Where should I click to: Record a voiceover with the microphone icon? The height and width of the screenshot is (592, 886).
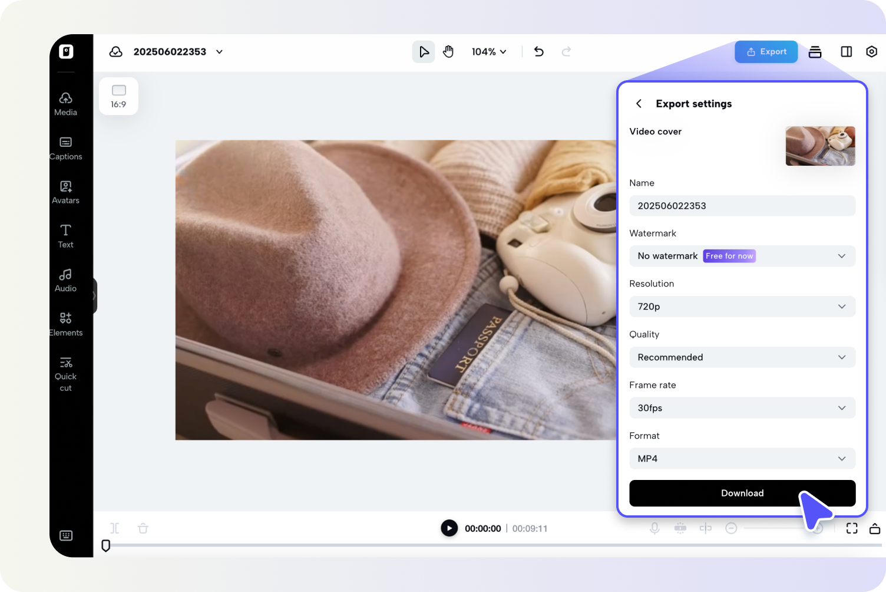click(x=654, y=528)
